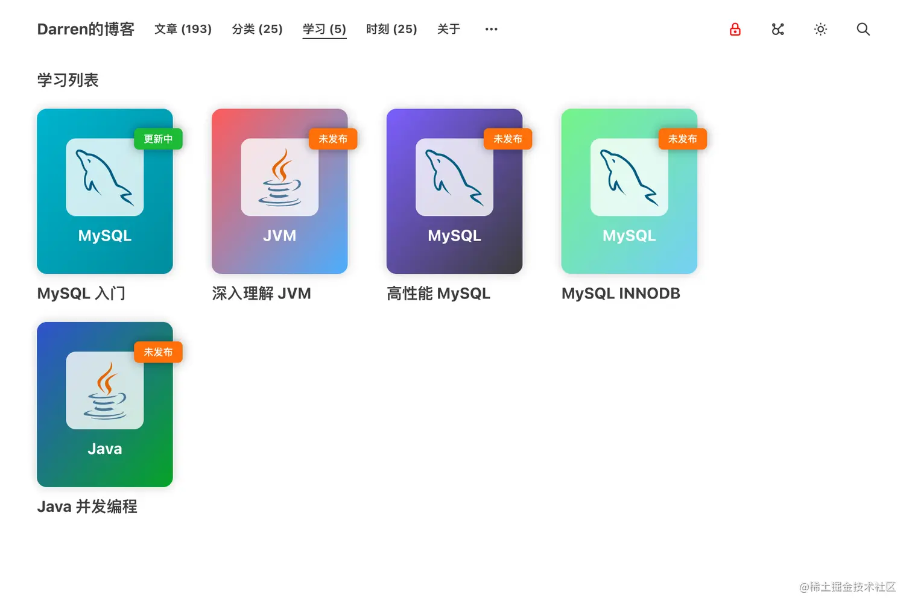
Task: Open the Java 并发编程 course thumbnail
Action: (x=104, y=404)
